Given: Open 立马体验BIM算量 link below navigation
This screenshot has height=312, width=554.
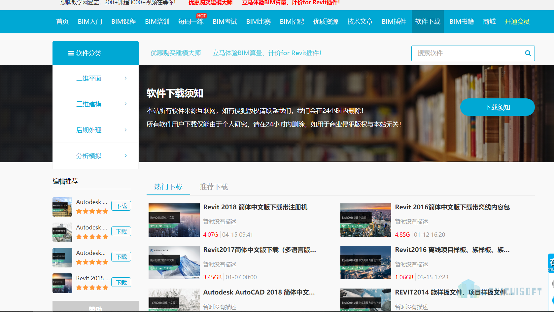Looking at the screenshot, I should [x=267, y=53].
